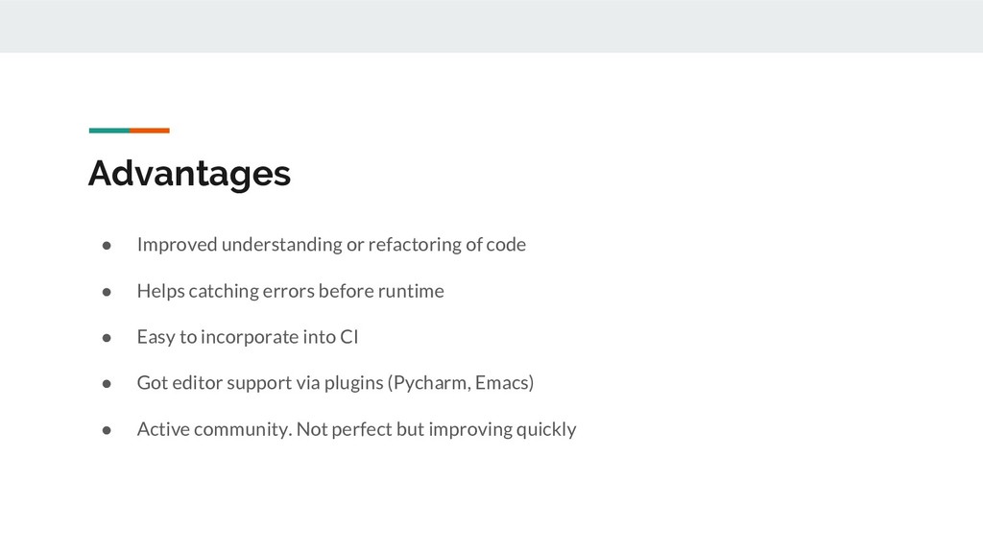Click the gray header bar at the top

coord(491,26)
